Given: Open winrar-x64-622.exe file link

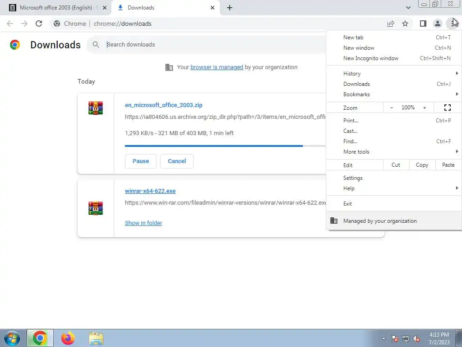Looking at the screenshot, I should pyautogui.click(x=150, y=191).
